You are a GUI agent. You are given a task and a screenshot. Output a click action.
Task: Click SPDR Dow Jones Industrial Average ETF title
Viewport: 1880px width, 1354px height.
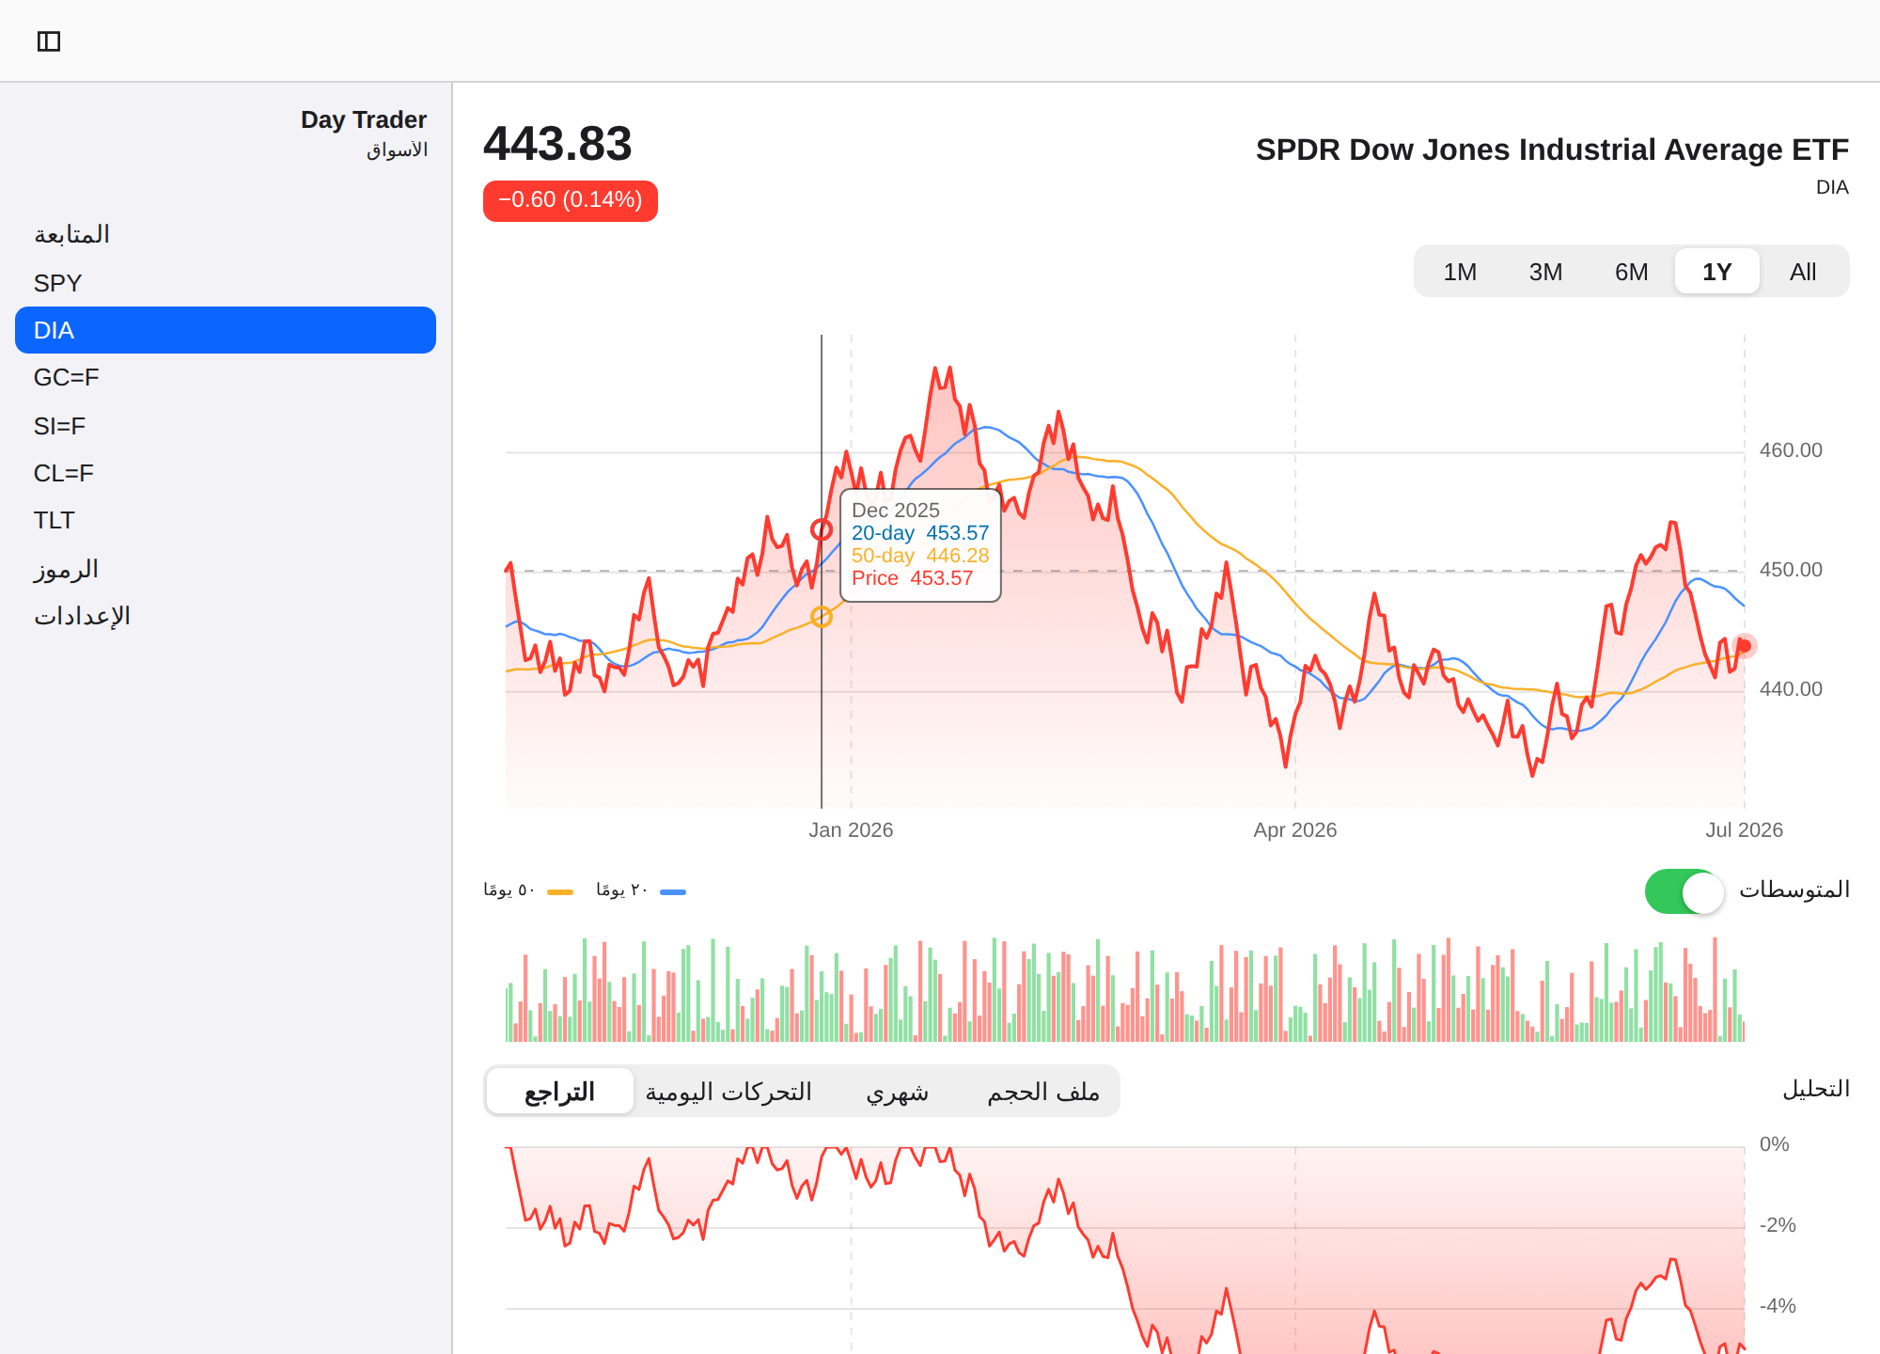1552,150
